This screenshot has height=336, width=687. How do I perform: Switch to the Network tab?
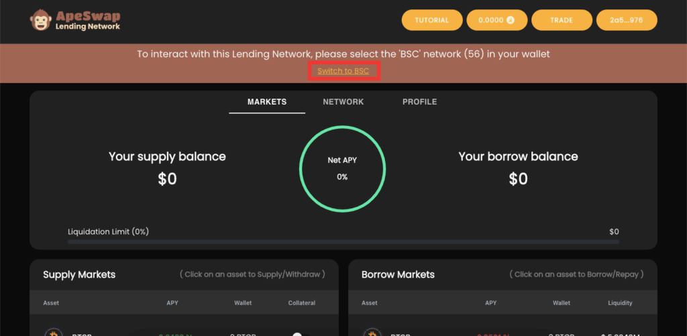[343, 102]
